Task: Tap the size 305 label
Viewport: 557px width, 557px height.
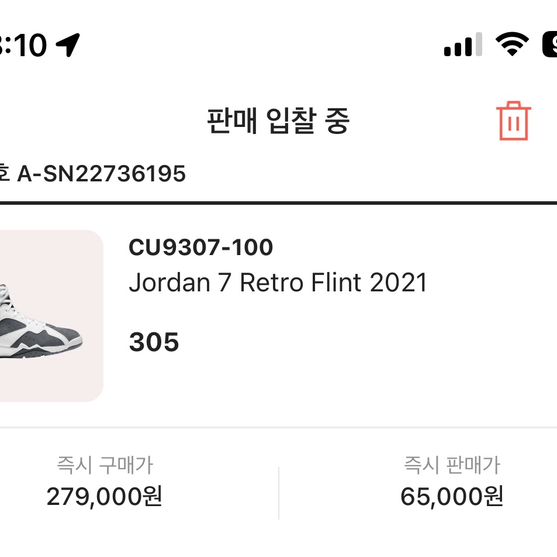Action: 154,343
